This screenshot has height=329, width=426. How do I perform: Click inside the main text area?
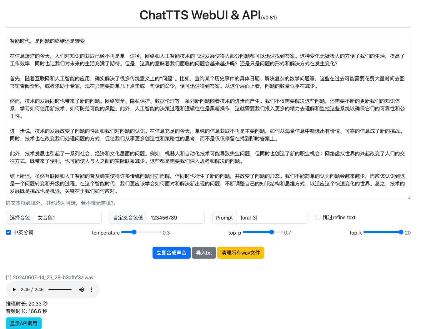[x=208, y=117]
